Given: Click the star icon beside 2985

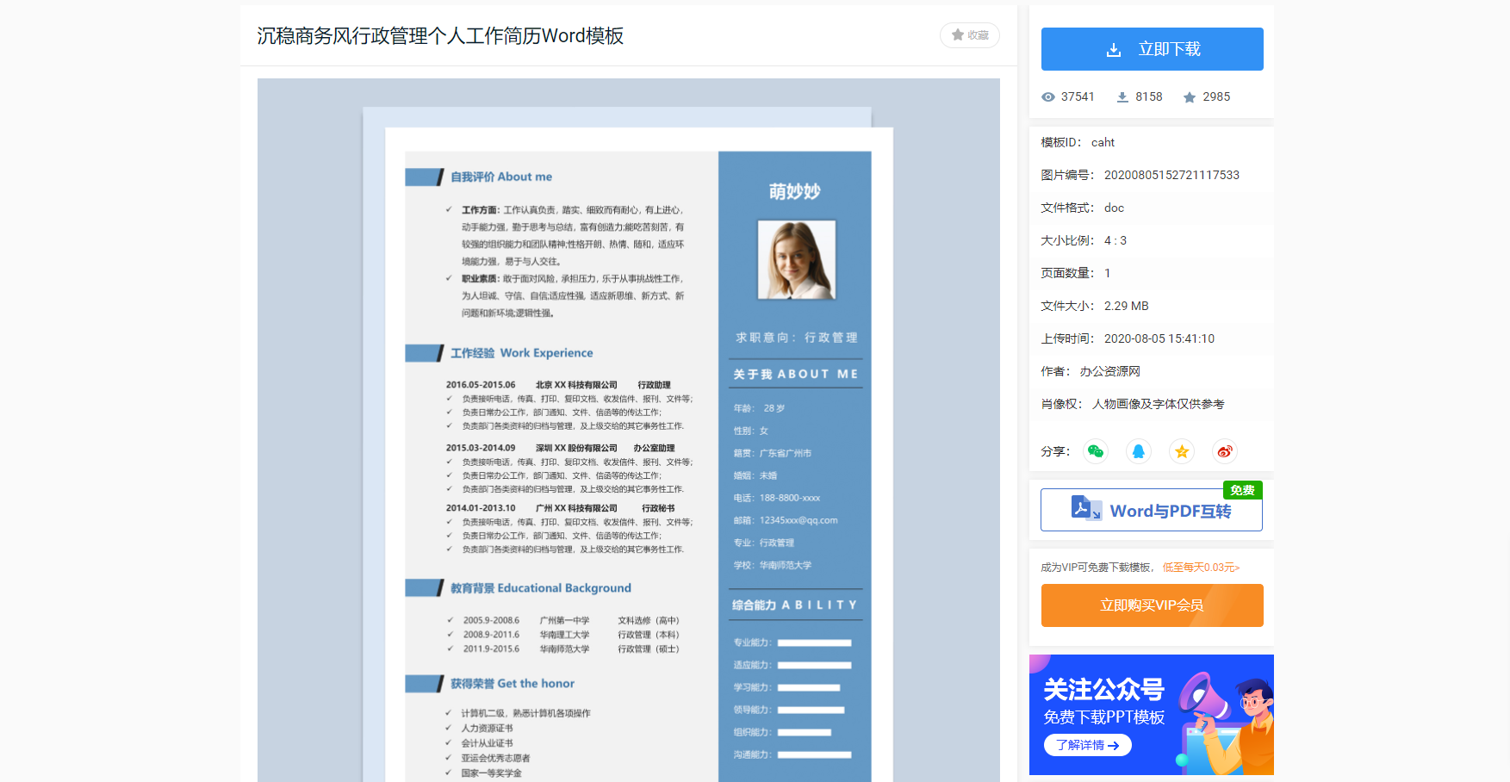Looking at the screenshot, I should click(x=1190, y=97).
